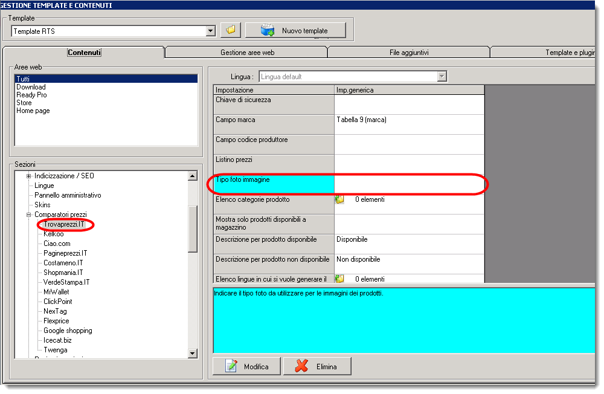
Task: Select the Listino prezzi row
Action: [x=349, y=164]
